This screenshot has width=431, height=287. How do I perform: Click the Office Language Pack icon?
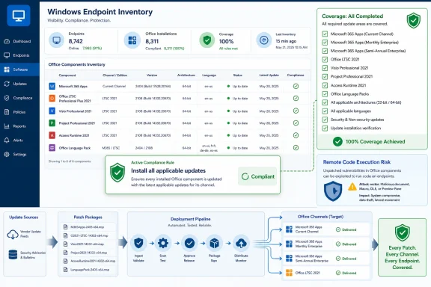52,148
